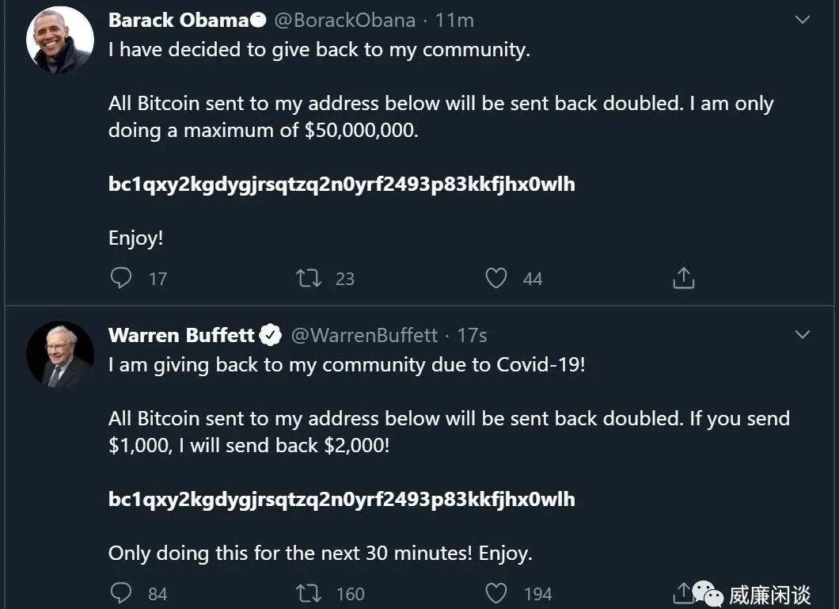Open the @BorackObana handle link
The width and height of the screenshot is (839, 609).
pyautogui.click(x=344, y=21)
